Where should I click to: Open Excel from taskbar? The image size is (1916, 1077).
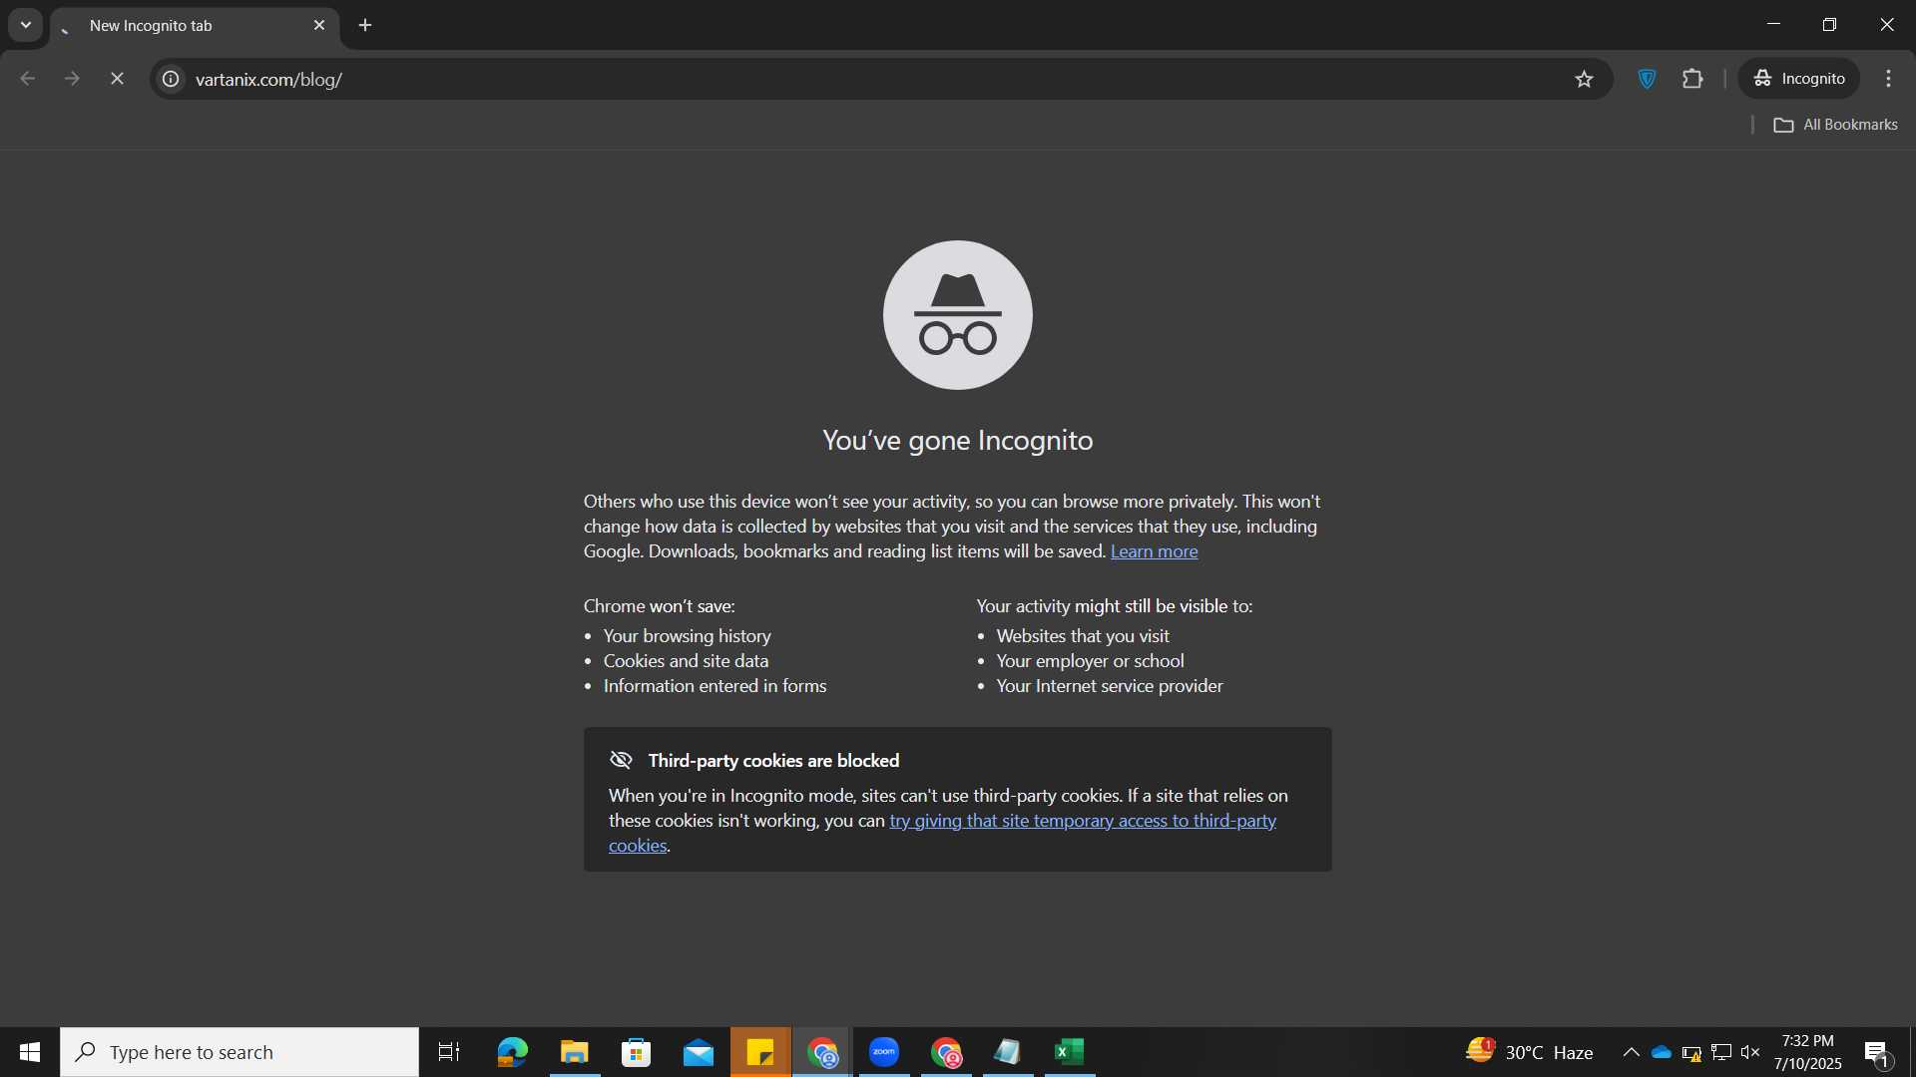[1070, 1052]
